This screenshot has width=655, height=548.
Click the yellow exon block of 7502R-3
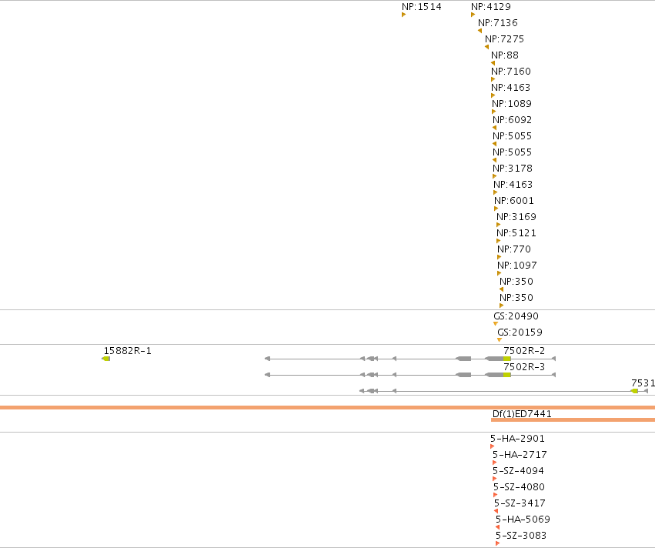[507, 375]
